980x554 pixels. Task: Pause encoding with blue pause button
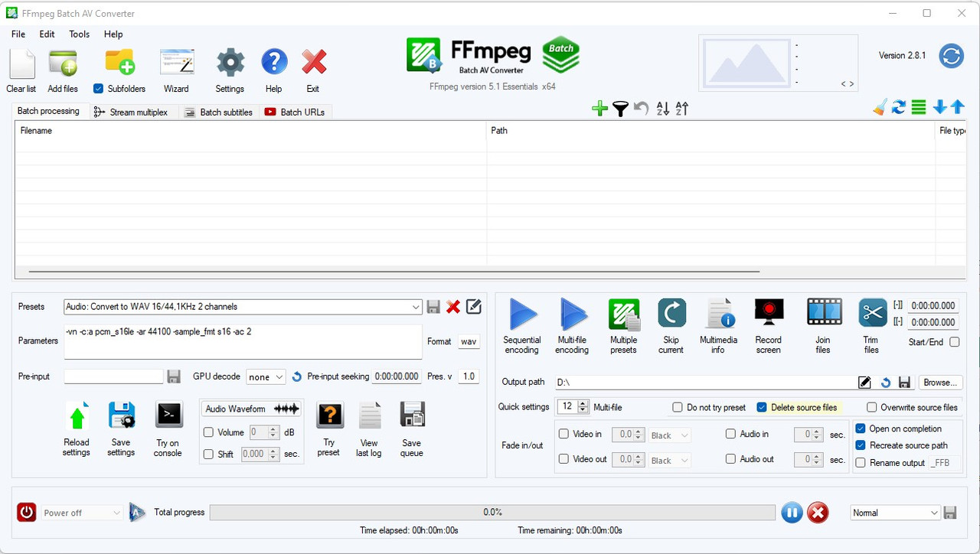[792, 513]
